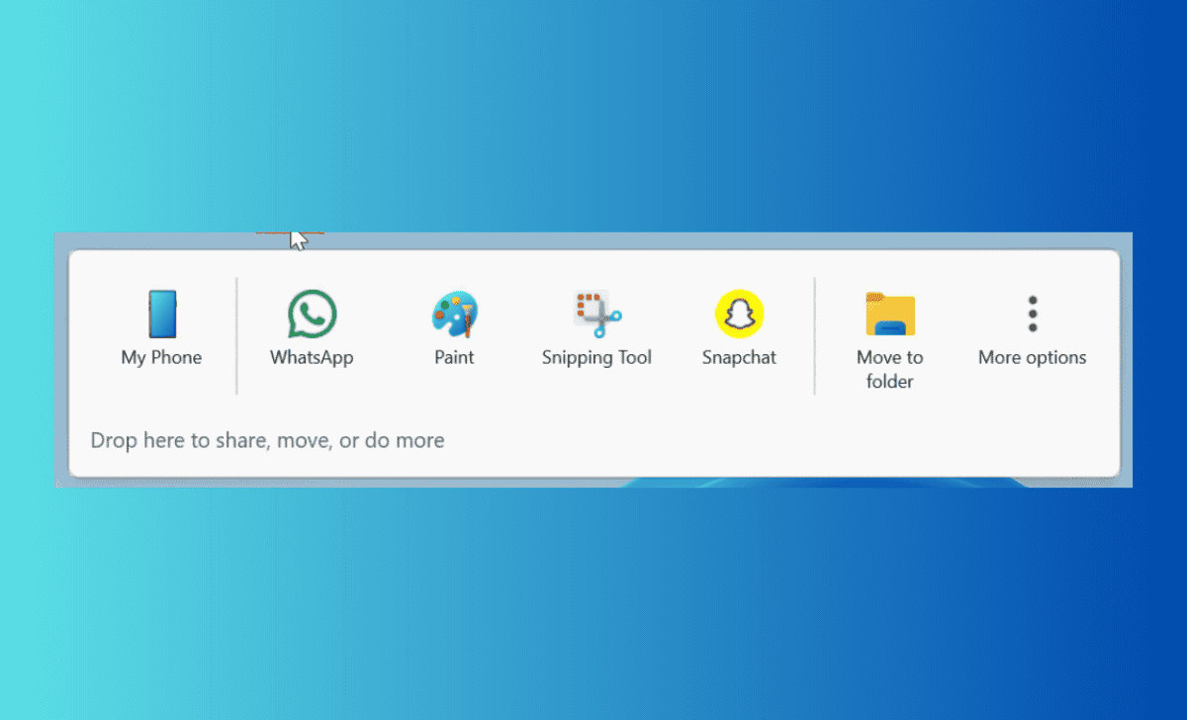Share the file to WhatsApp

coord(311,326)
